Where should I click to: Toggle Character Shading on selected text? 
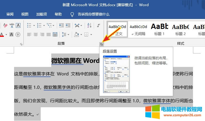[x=11, y=35]
